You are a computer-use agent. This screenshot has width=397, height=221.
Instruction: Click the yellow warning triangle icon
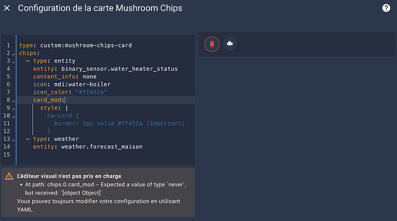coord(9,176)
